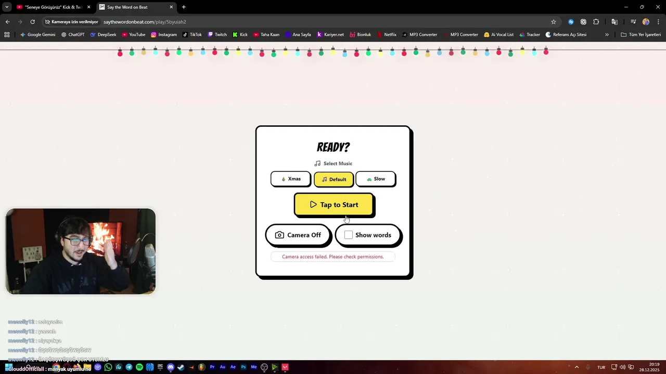Open Instagram bookmark
The image size is (666, 374).
[x=164, y=35]
